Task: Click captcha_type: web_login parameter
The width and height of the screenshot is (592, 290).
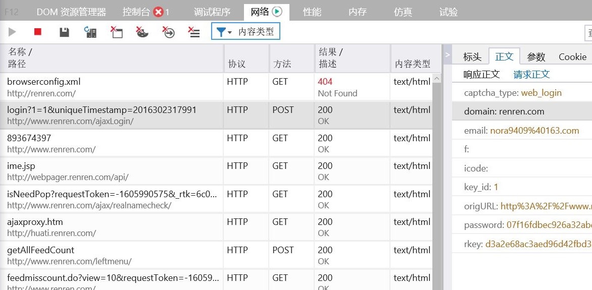Action: 522,93
